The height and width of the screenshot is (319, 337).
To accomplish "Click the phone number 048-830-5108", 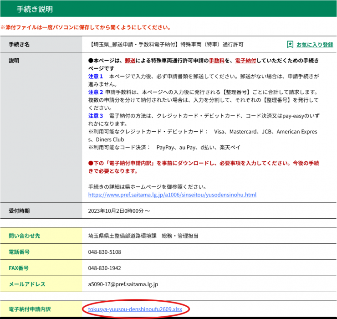I will (x=104, y=252).
